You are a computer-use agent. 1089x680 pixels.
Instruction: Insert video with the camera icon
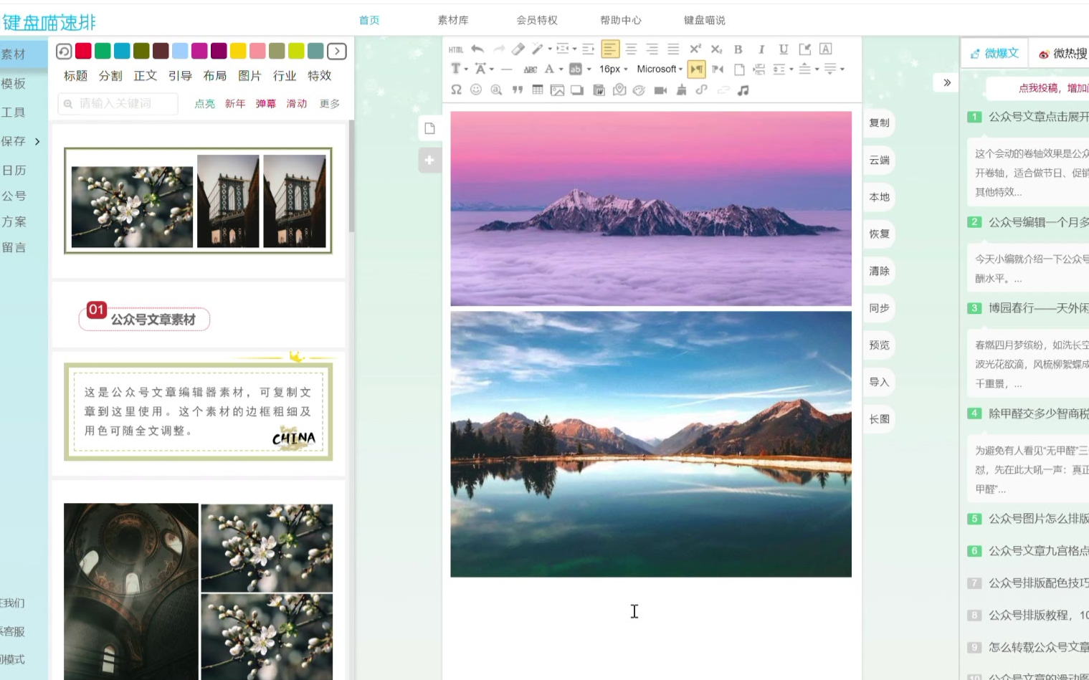coord(660,90)
